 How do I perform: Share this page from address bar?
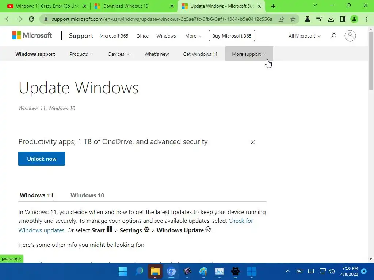point(281,19)
